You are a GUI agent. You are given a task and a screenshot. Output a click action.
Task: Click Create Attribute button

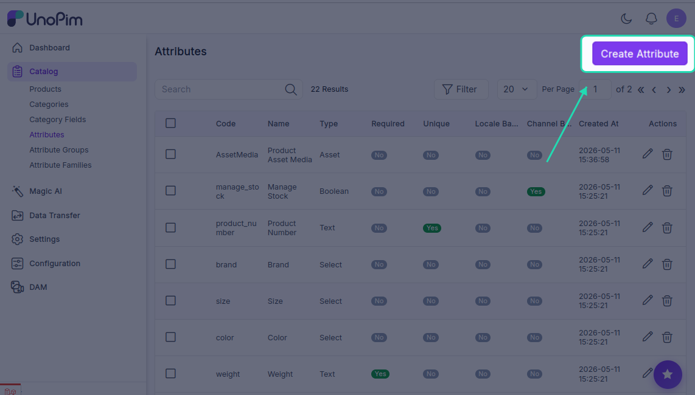640,53
